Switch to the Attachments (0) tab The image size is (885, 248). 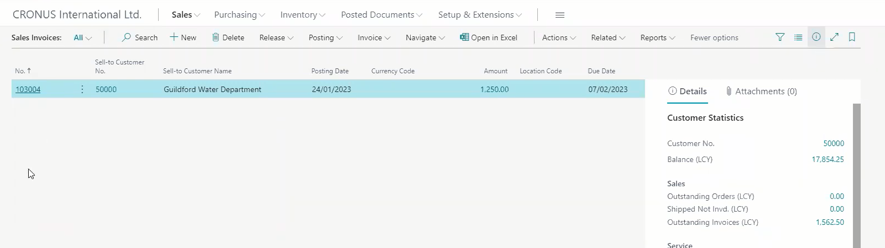pos(761,91)
